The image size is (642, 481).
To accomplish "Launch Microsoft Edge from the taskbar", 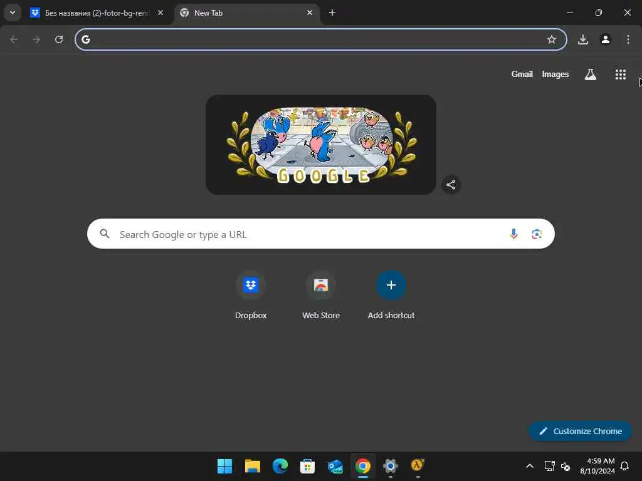I will pos(280,466).
